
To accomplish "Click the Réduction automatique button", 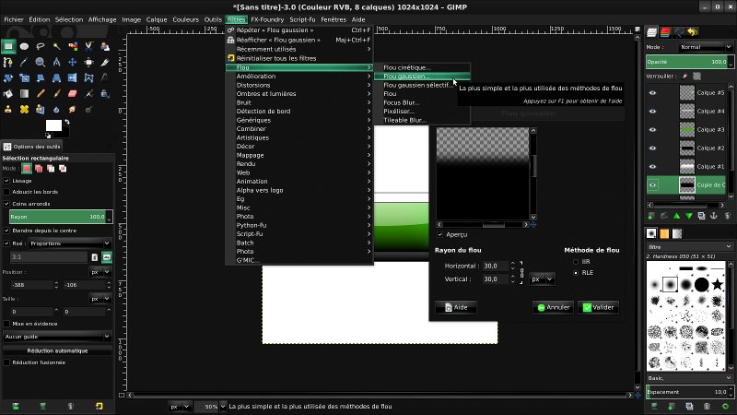I will pos(57,351).
